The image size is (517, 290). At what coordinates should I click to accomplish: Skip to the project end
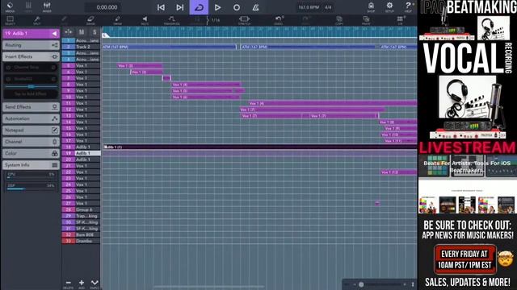[179, 7]
